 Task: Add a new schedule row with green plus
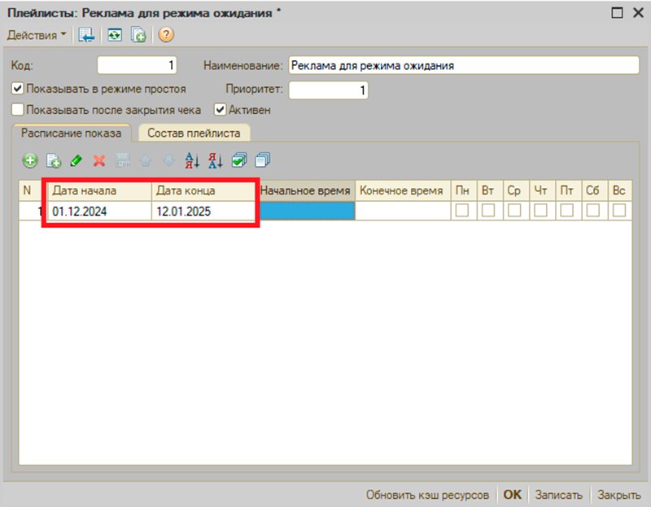click(30, 160)
